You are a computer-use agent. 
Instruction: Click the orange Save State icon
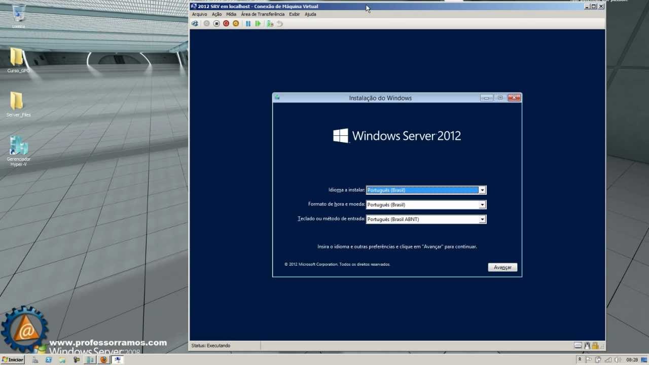tap(236, 23)
